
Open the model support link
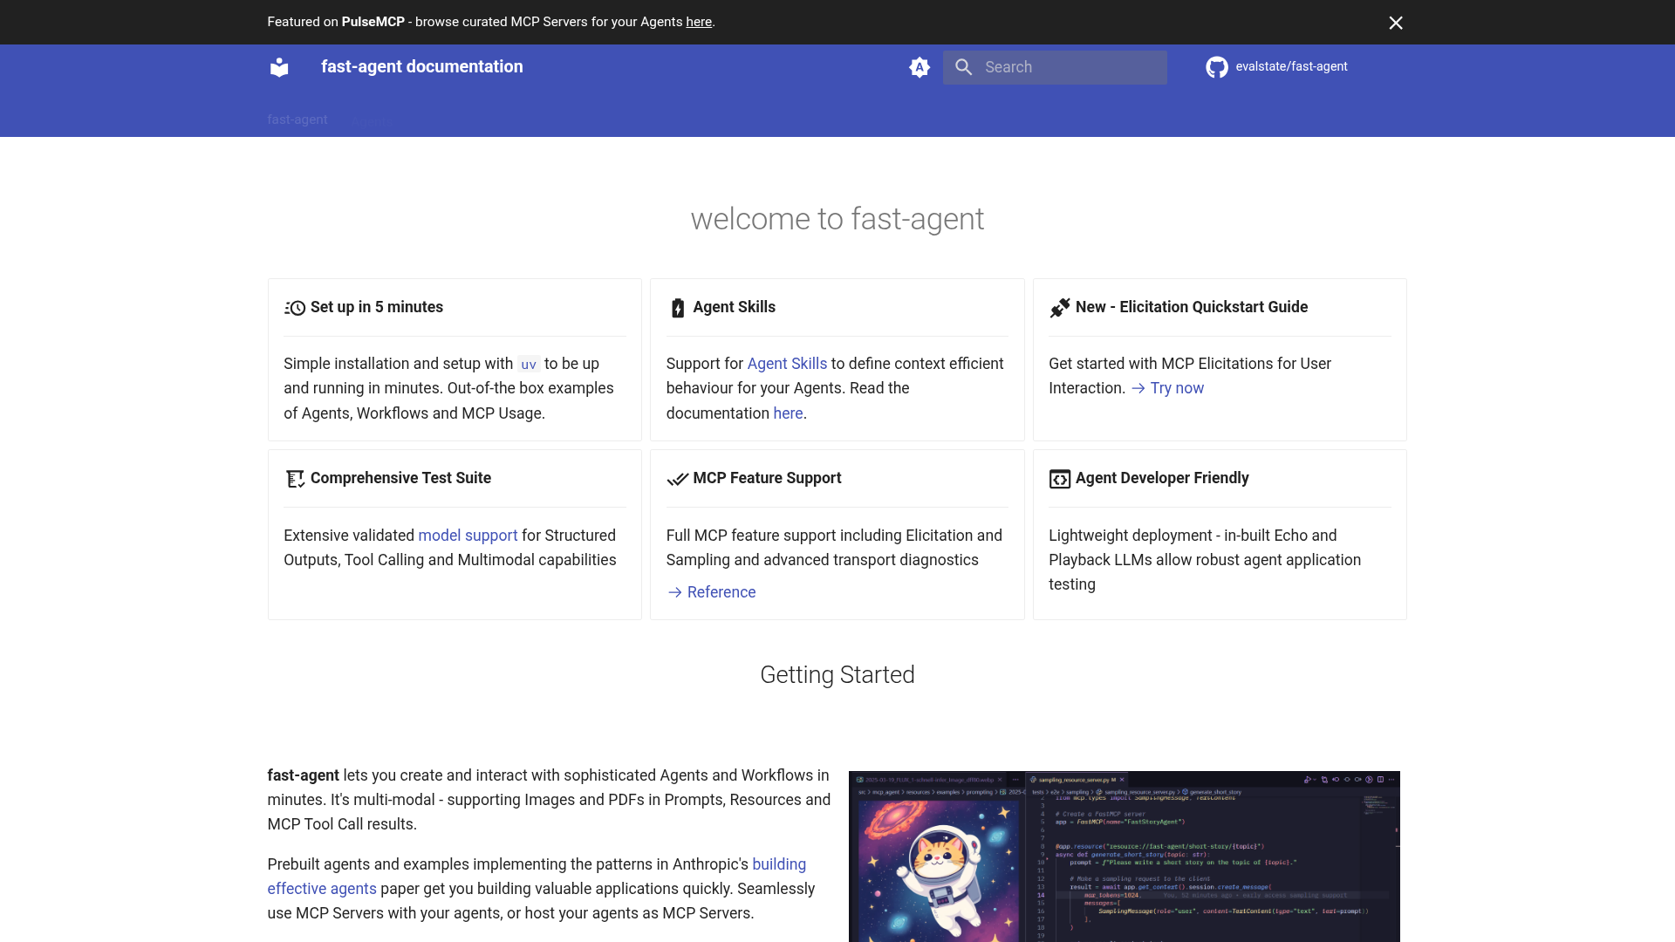[468, 536]
